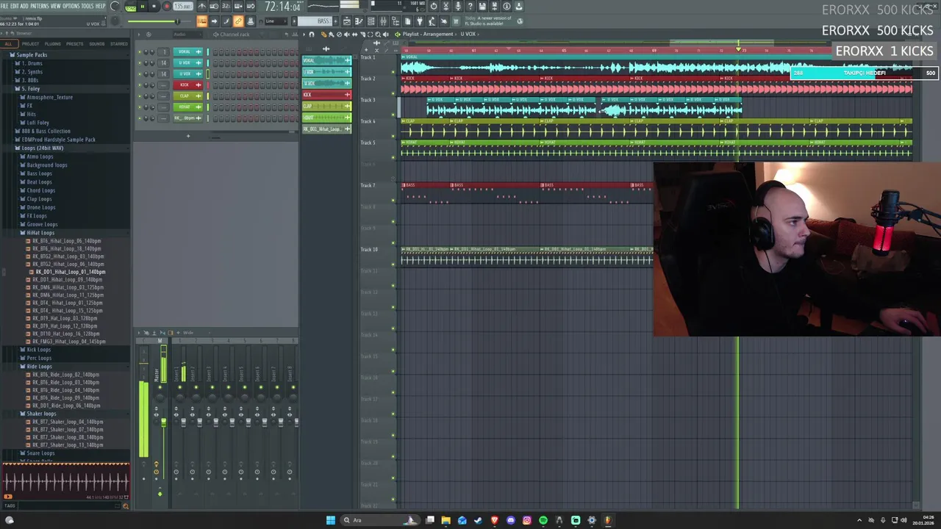Image resolution: width=941 pixels, height=529 pixels.
Task: Toggle mute dot on playlist Track 2
Action: [393, 93]
